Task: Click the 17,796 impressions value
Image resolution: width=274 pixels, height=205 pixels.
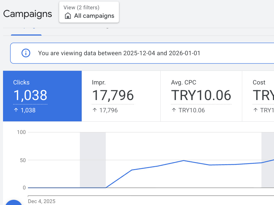Action: coord(113,95)
